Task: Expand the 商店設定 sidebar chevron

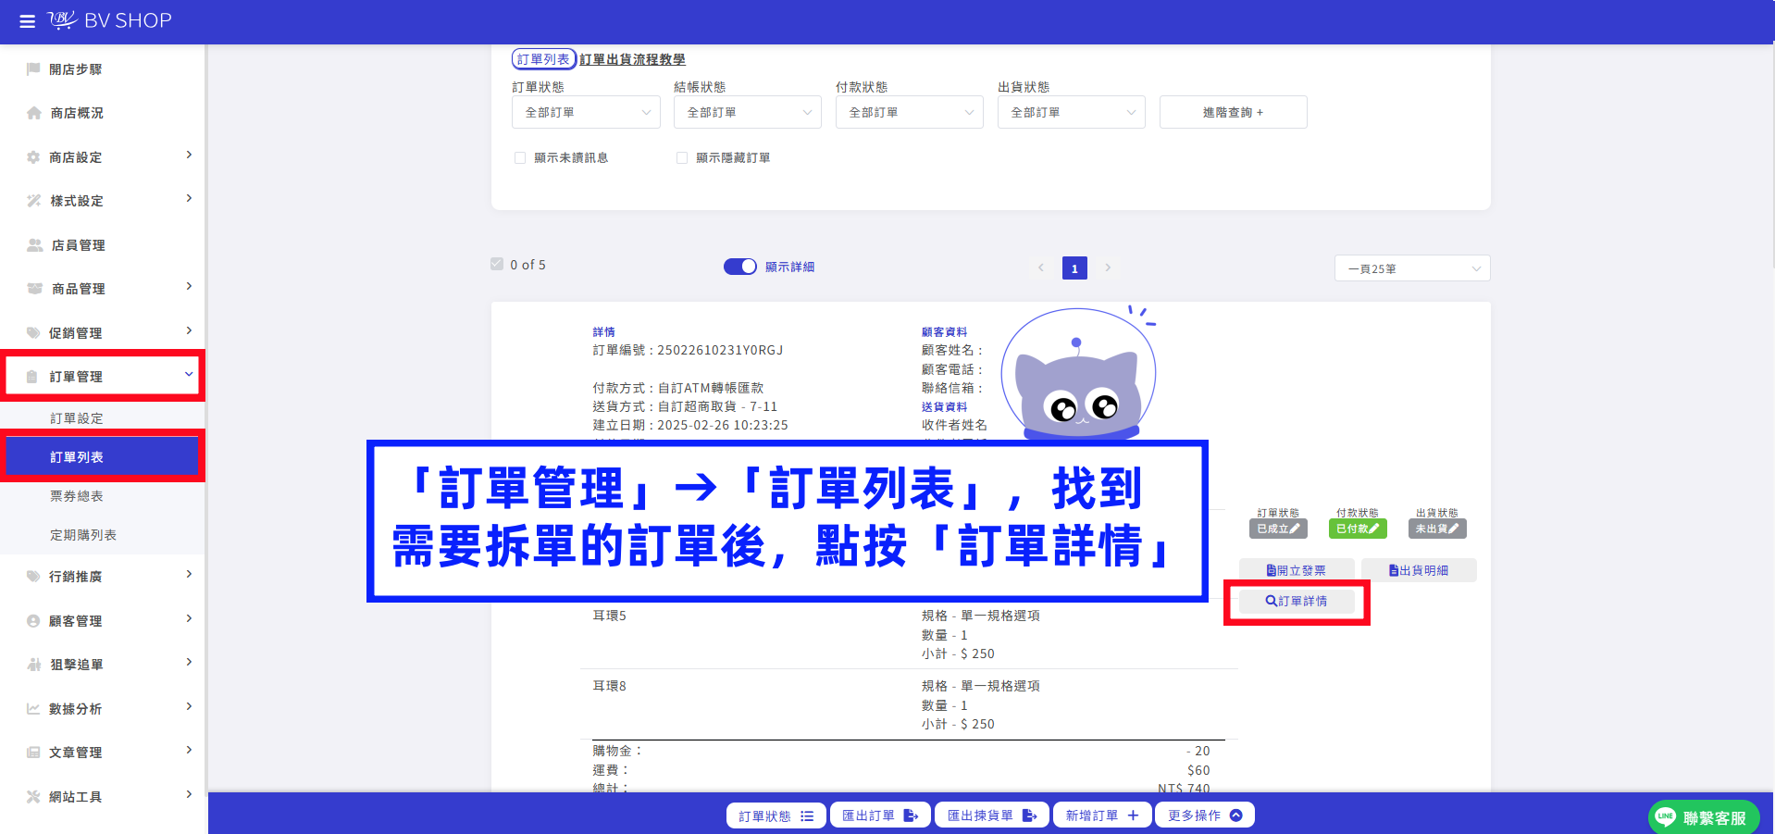Action: click(x=189, y=156)
